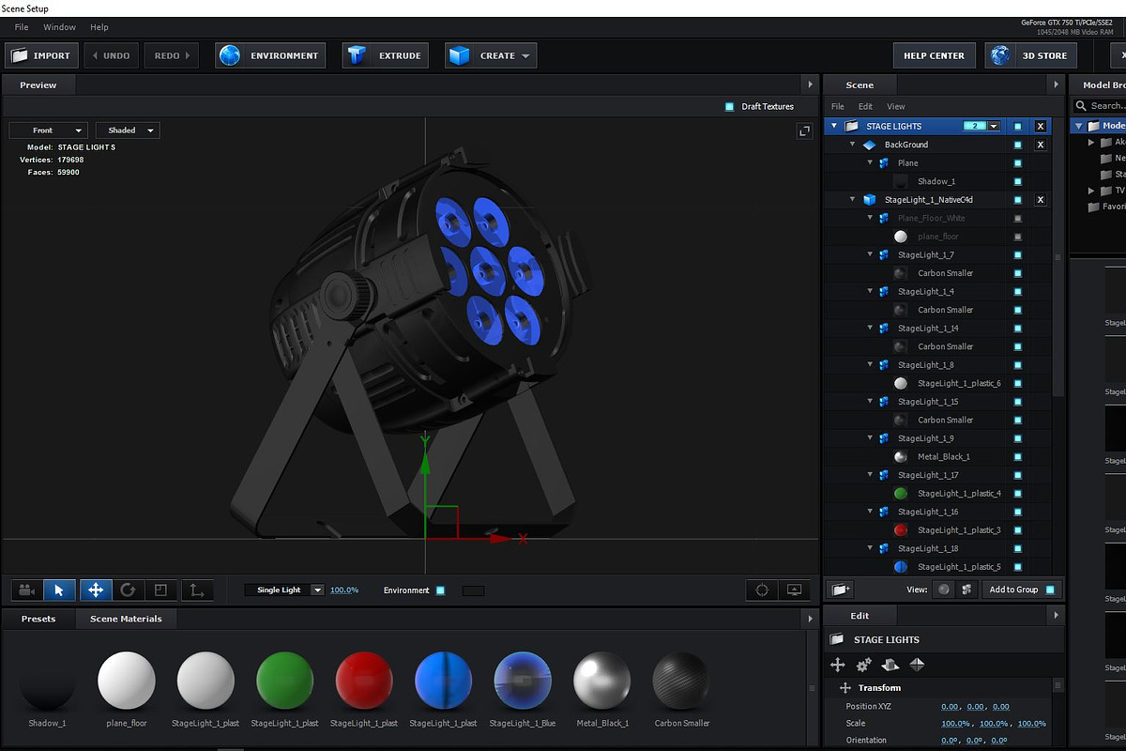Click the REDO button
Viewport: 1126px width, 751px height.
coord(172,55)
